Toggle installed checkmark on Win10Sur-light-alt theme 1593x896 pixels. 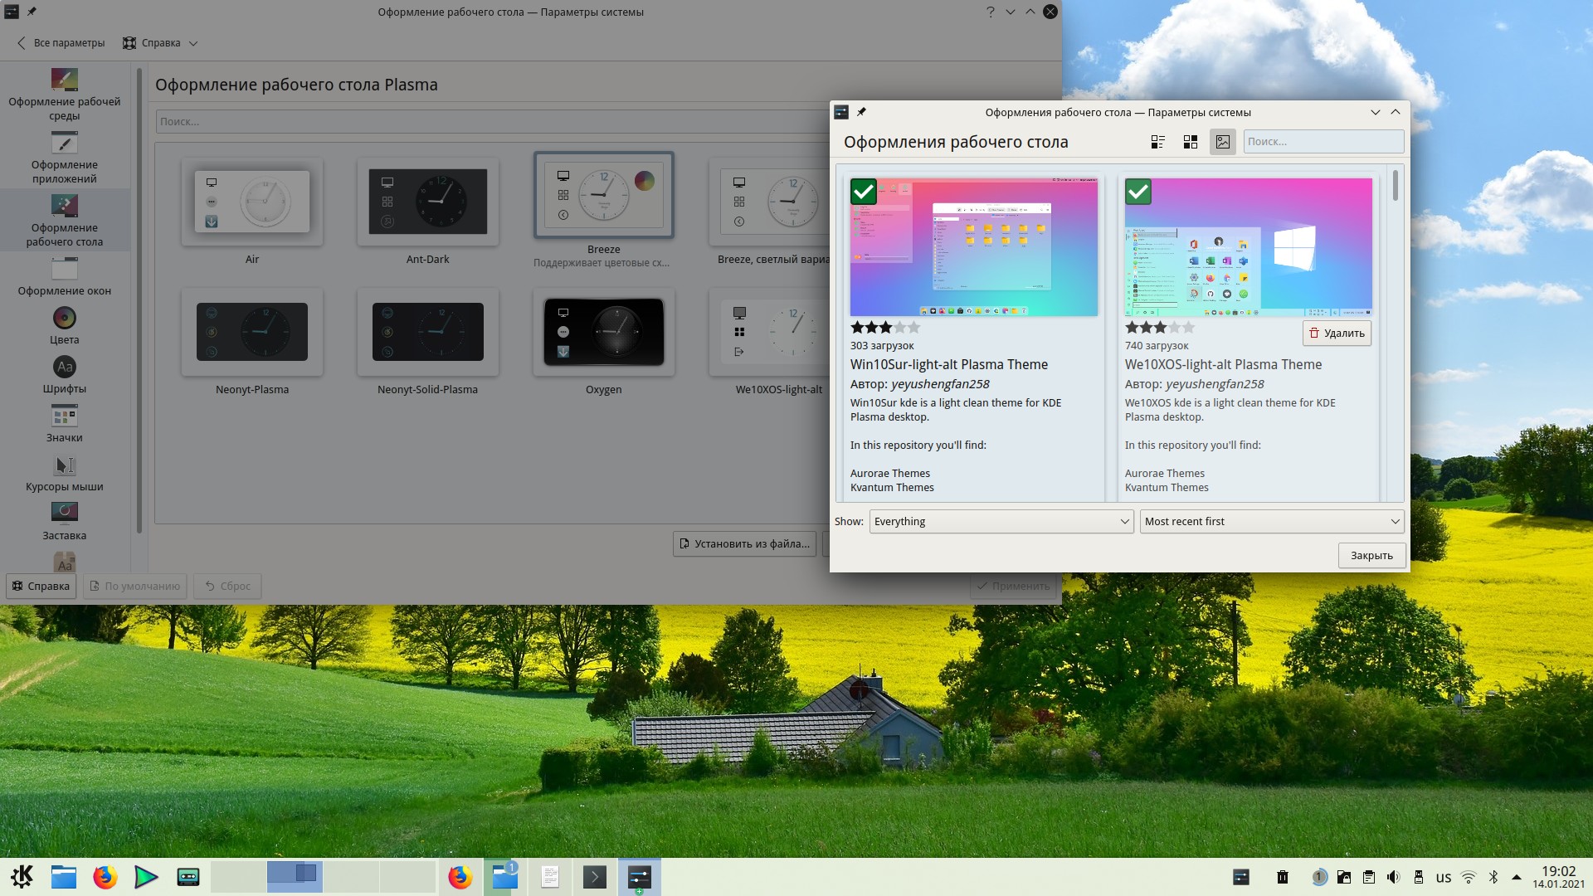[864, 192]
